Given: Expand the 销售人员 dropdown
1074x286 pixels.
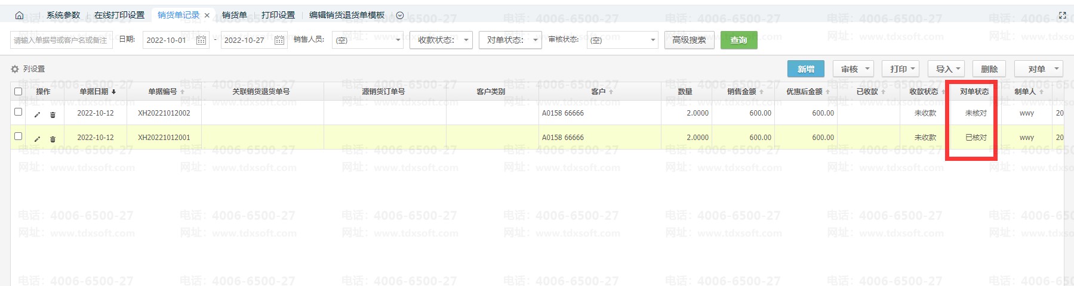Looking at the screenshot, I should [x=367, y=41].
